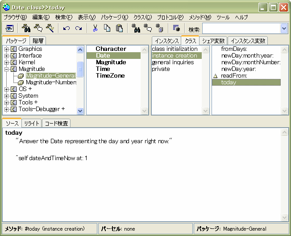Click the browser eye icon at toolbar start
Screen dimensions: 291x236
[9, 29]
